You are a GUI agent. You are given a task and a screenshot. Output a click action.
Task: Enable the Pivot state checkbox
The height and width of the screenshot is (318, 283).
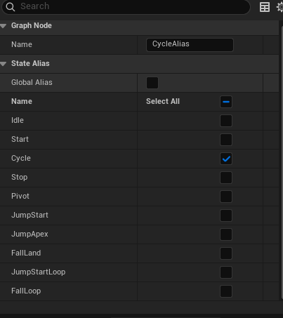pos(226,197)
